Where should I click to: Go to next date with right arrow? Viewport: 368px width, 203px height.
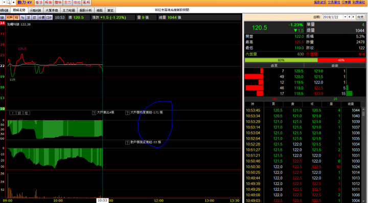coord(353,17)
